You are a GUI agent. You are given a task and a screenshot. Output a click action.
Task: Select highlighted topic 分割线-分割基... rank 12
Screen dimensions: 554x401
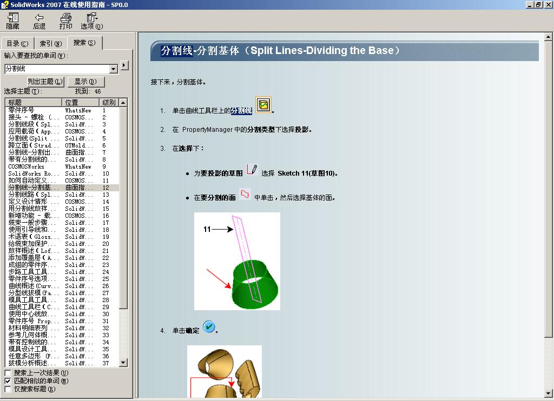[63, 188]
